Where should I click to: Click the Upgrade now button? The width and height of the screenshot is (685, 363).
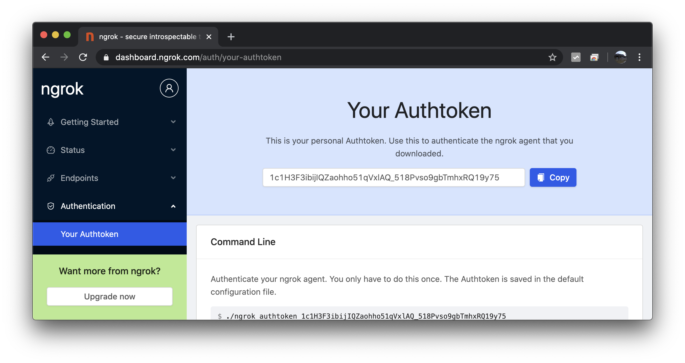pos(110,296)
